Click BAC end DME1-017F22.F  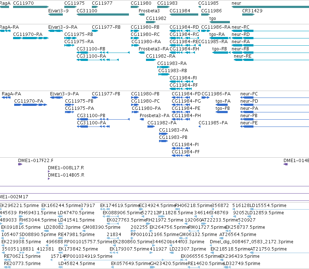click(x=36, y=161)
